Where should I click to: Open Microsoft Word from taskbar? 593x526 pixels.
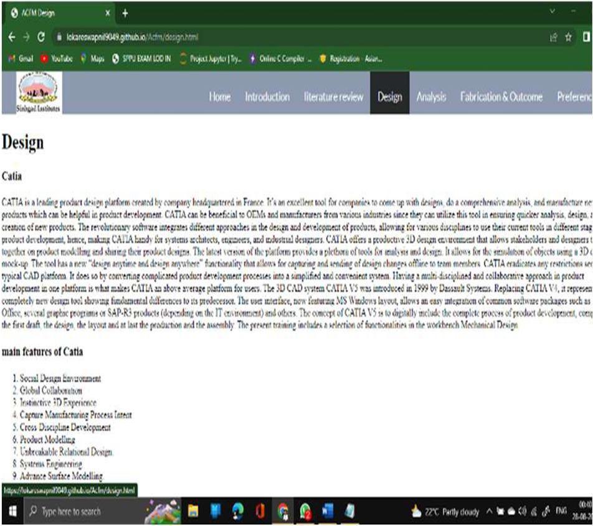pyautogui.click(x=328, y=512)
